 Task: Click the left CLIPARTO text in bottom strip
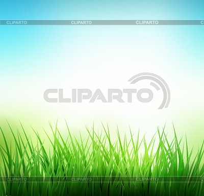(17, 179)
